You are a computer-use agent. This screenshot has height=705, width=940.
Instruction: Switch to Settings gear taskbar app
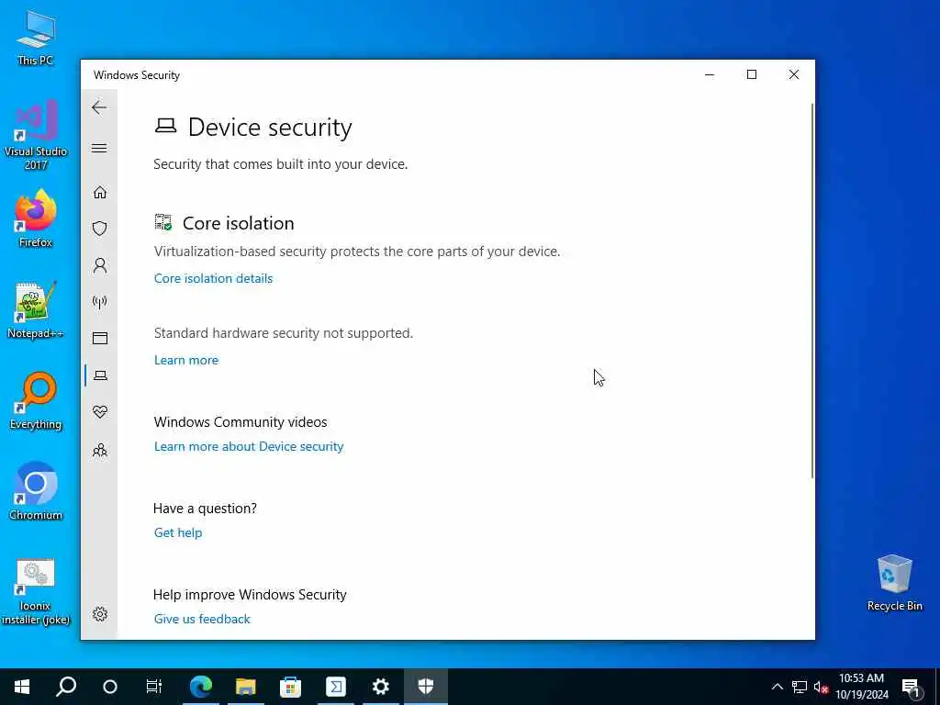pyautogui.click(x=381, y=687)
